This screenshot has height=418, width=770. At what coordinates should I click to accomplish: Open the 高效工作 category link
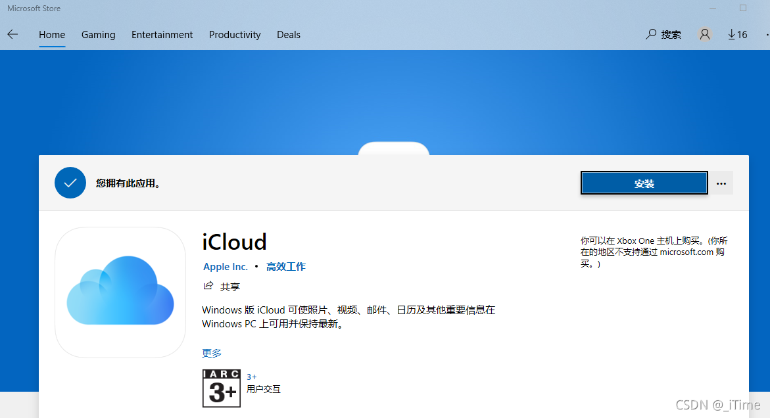(286, 266)
